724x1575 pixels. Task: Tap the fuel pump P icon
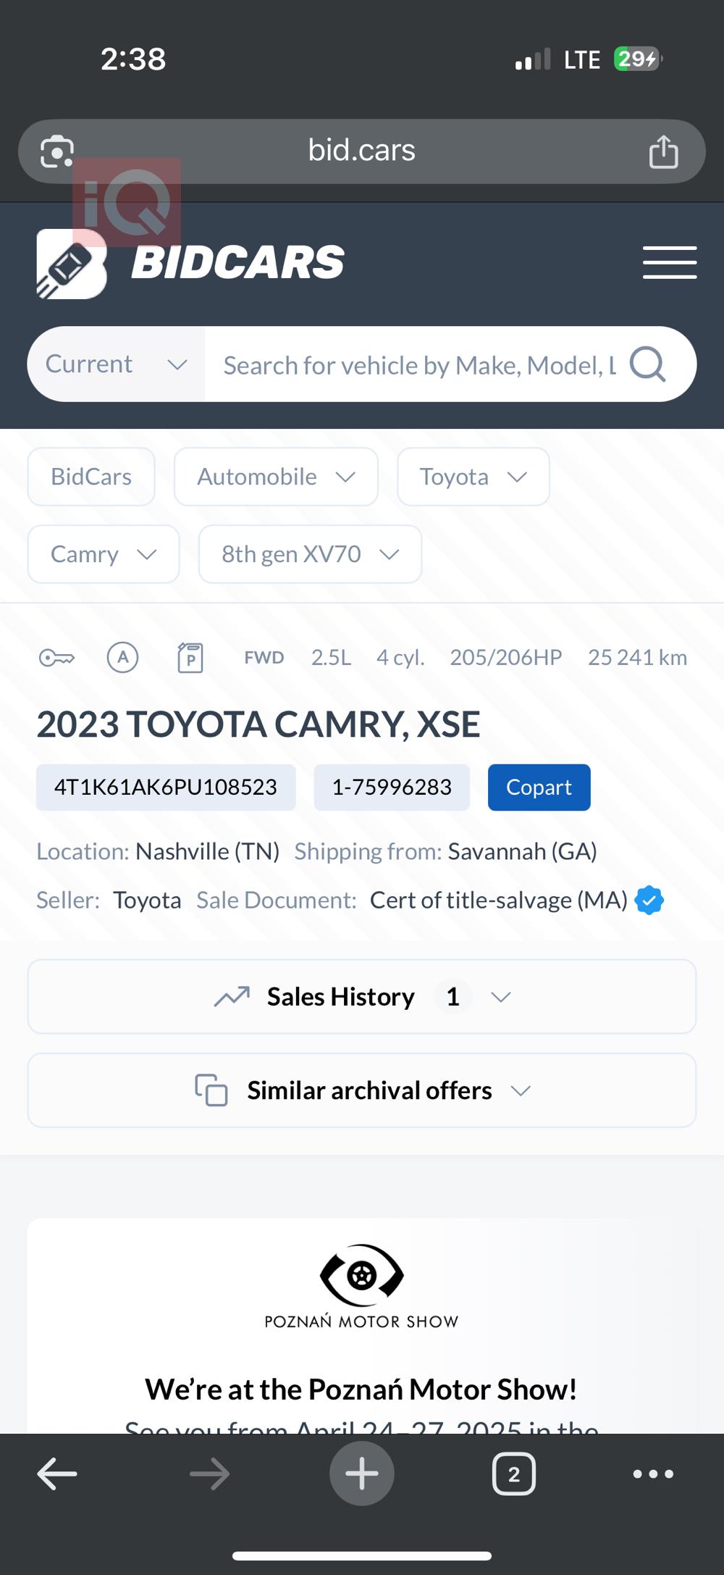[x=190, y=658]
